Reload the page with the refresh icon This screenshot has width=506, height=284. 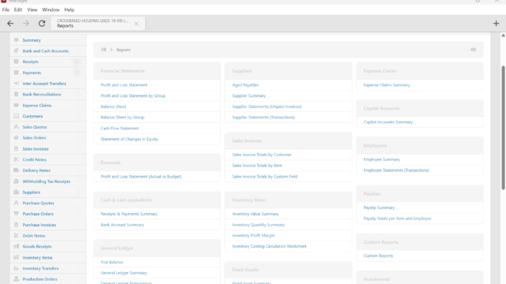click(42, 24)
